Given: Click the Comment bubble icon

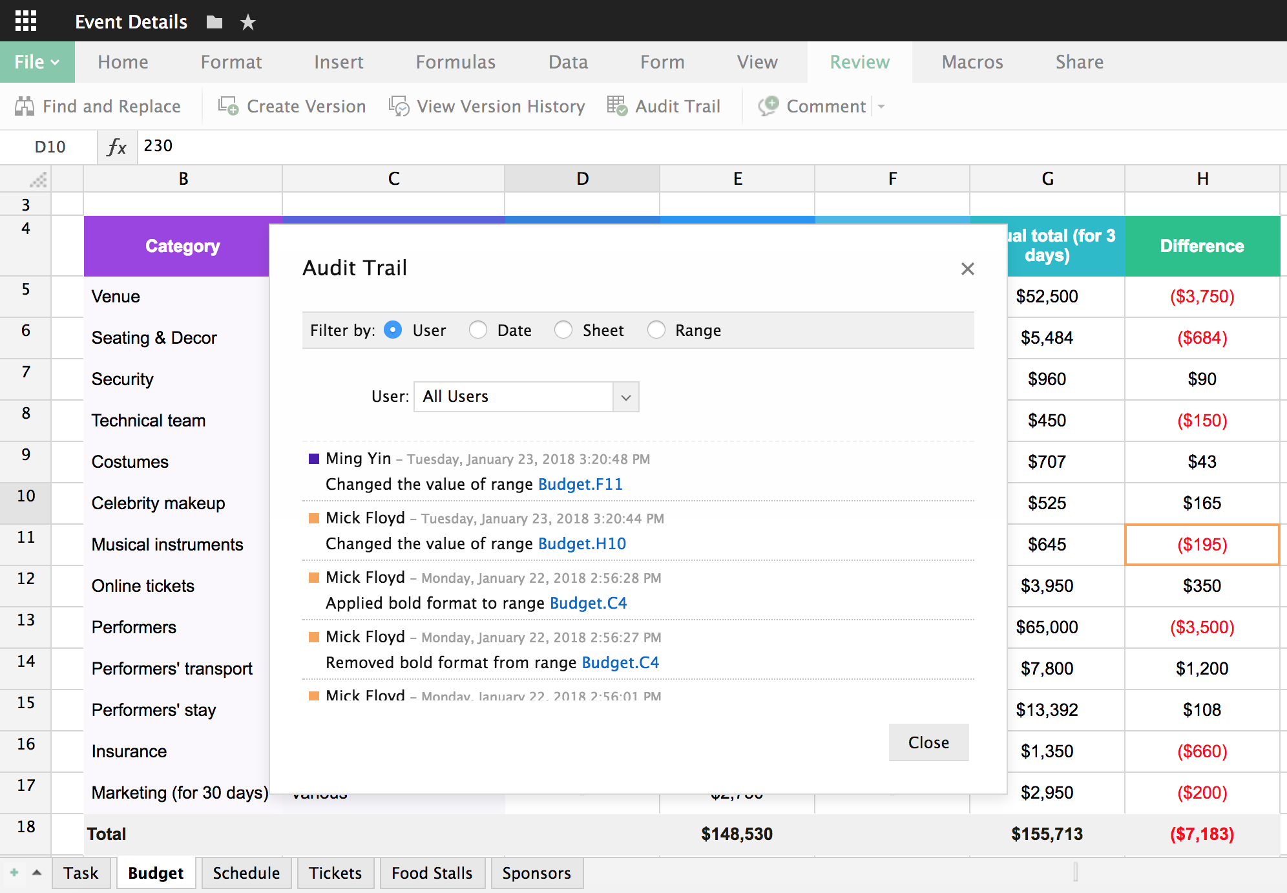Looking at the screenshot, I should (768, 106).
